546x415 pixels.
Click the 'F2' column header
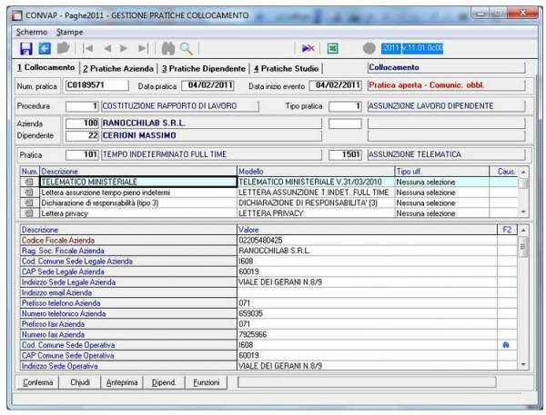point(507,230)
